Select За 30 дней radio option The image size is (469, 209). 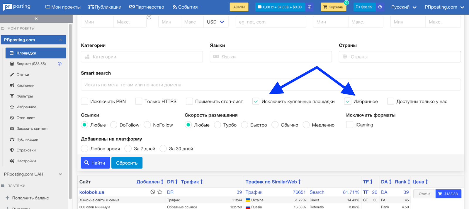point(163,149)
